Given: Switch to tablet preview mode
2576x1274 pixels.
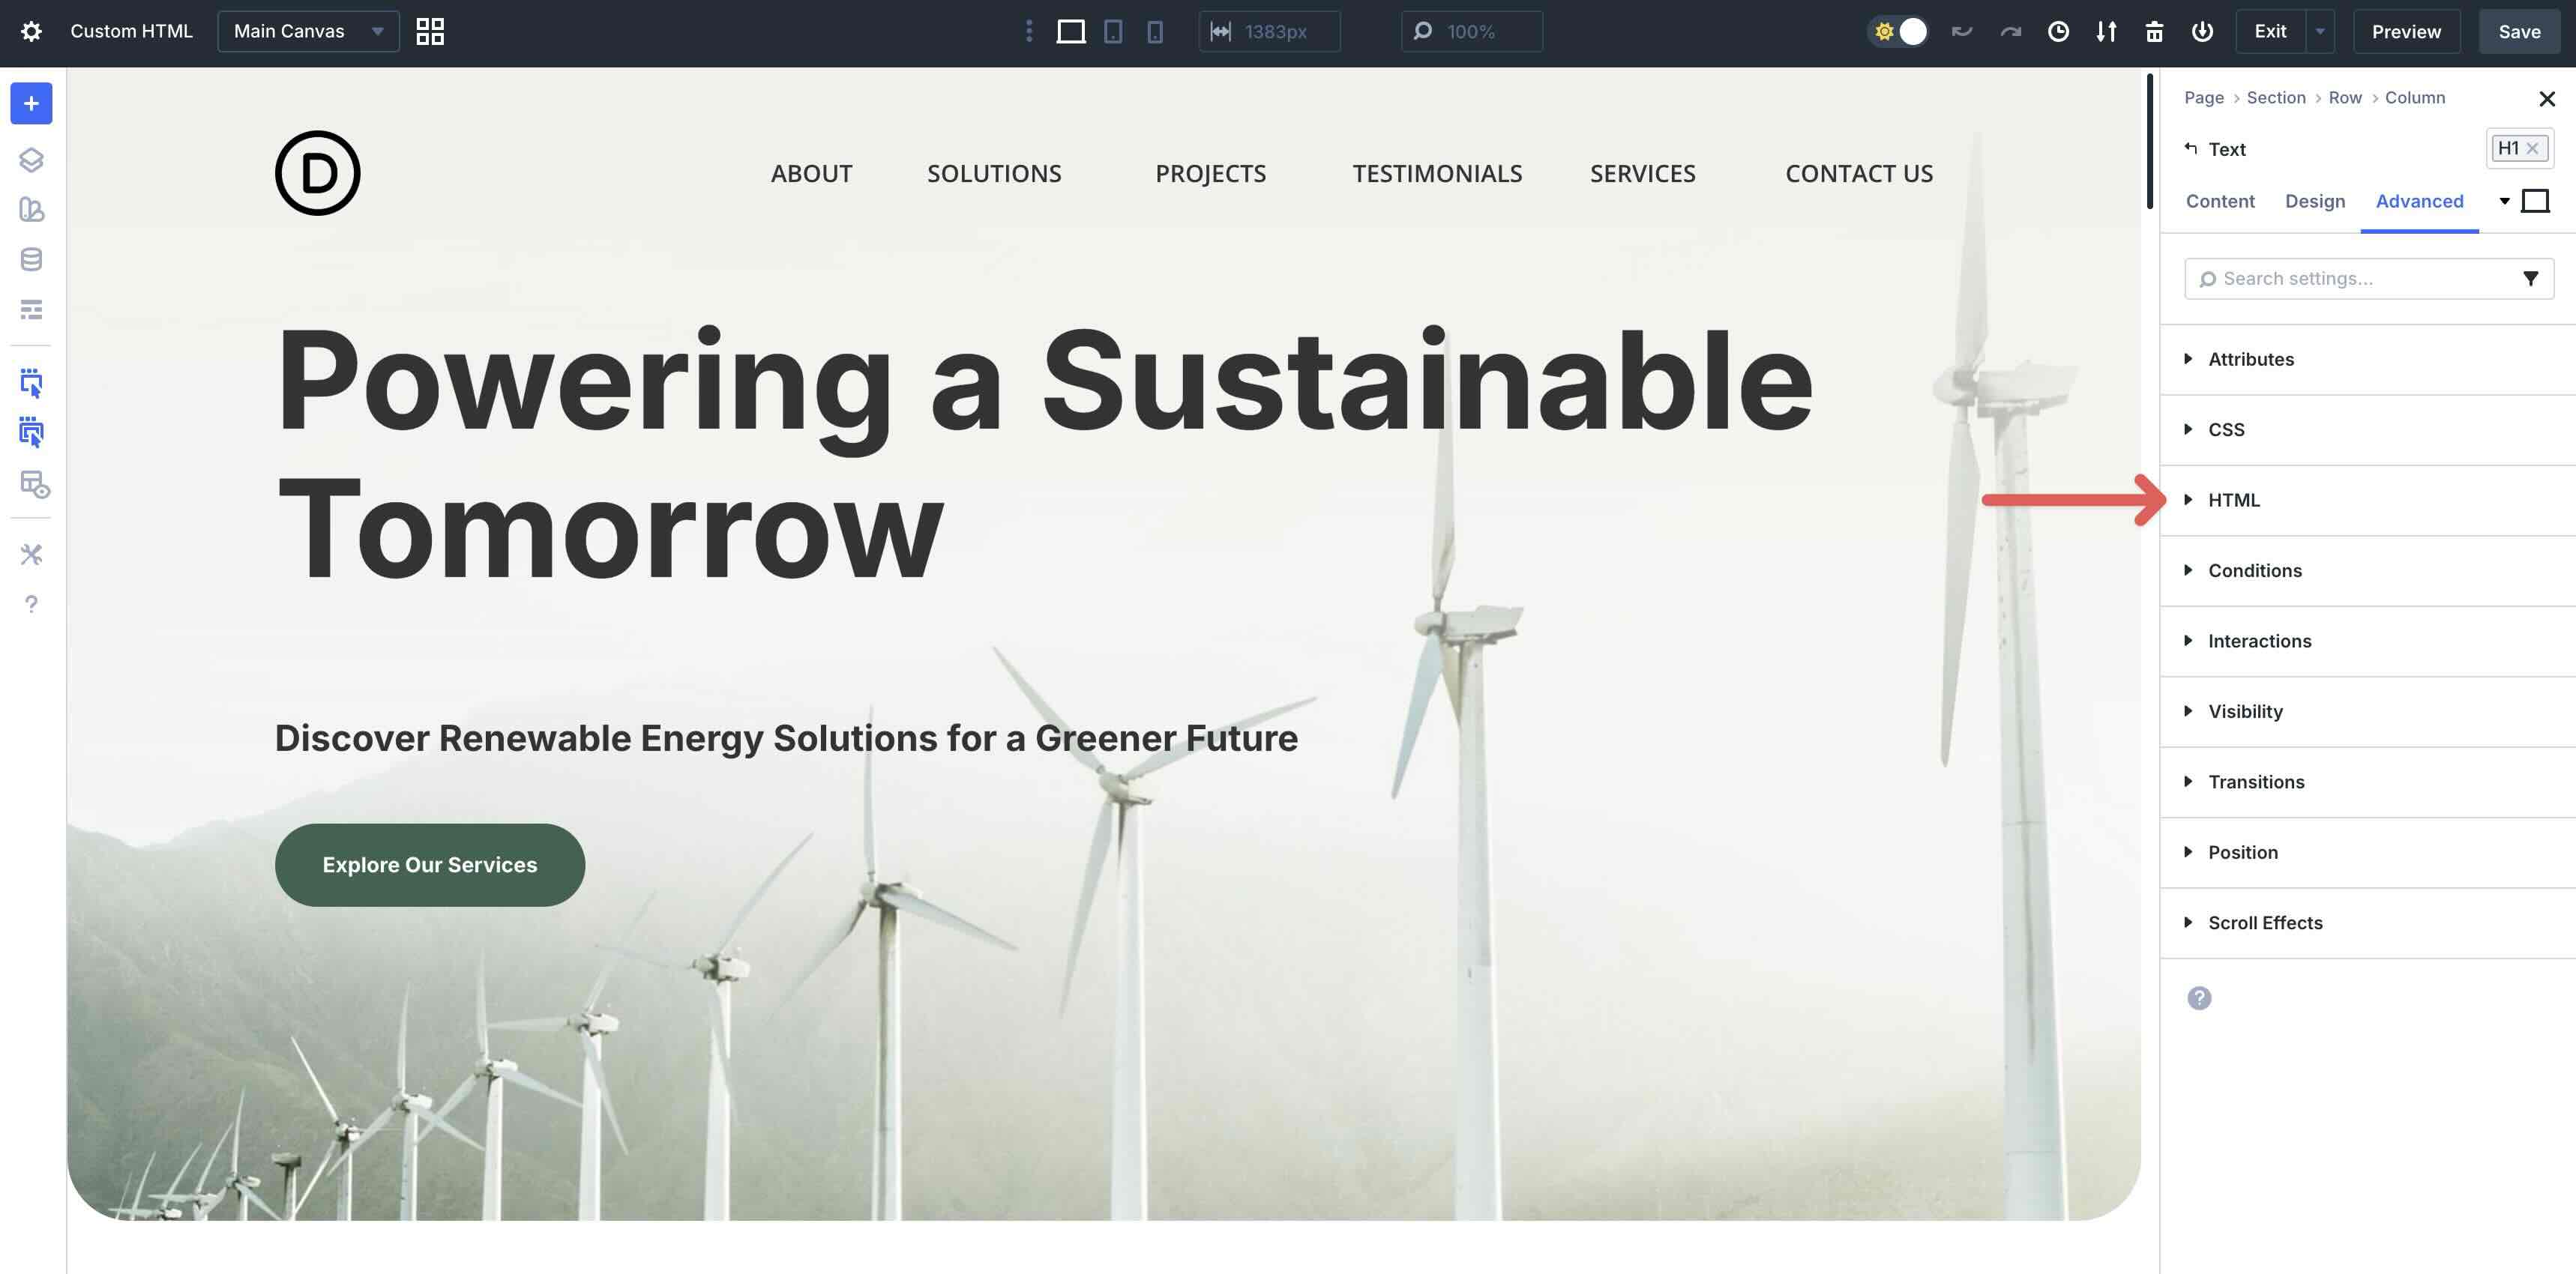Looking at the screenshot, I should click(1113, 31).
